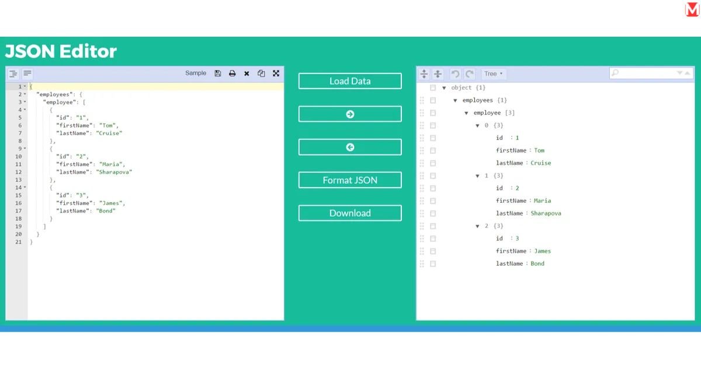
Task: Fold code at line 2 gutter arrow
Action: click(25, 94)
